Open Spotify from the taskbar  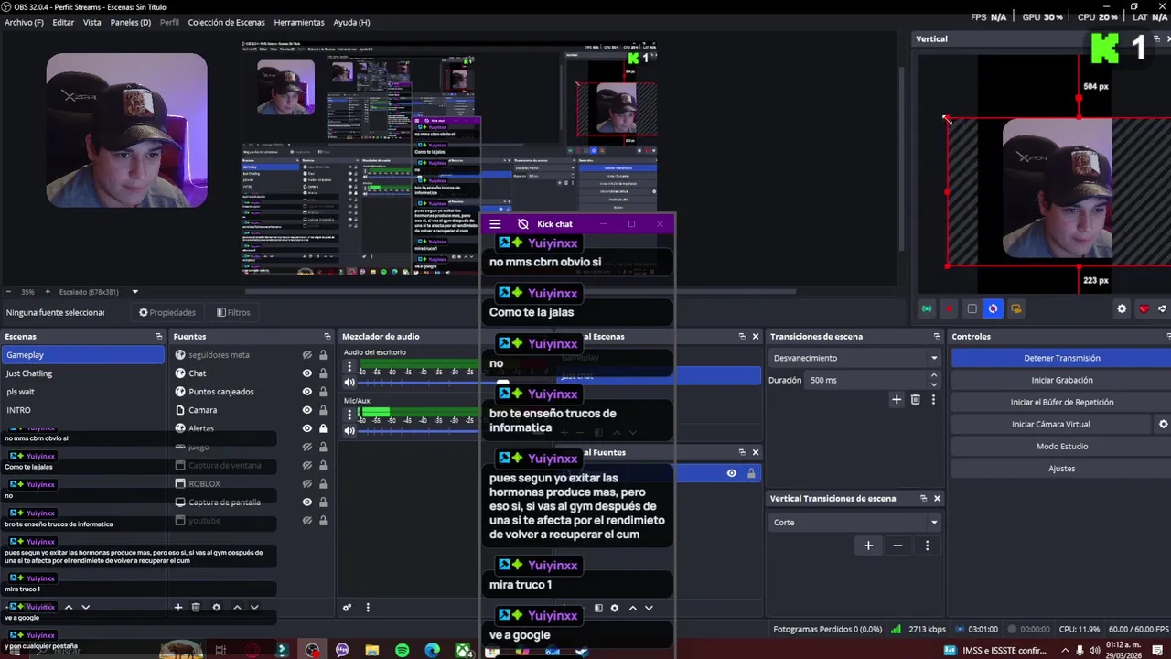click(x=403, y=650)
